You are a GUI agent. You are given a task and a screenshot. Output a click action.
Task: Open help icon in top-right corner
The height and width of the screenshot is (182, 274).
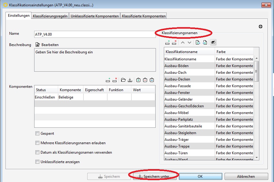pos(261,27)
